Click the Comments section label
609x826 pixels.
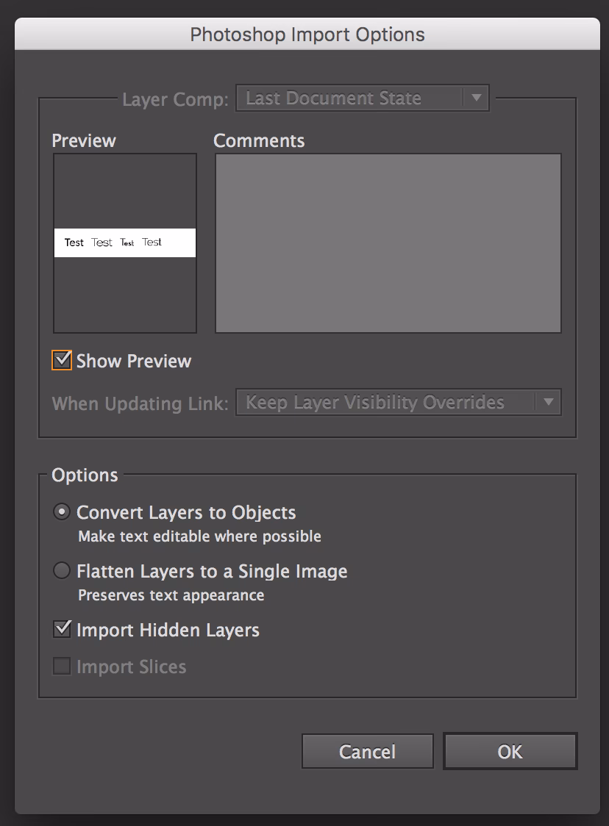coord(259,140)
